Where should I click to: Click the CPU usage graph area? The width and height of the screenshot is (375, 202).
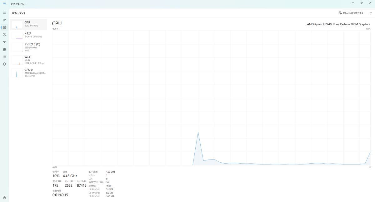(x=211, y=98)
